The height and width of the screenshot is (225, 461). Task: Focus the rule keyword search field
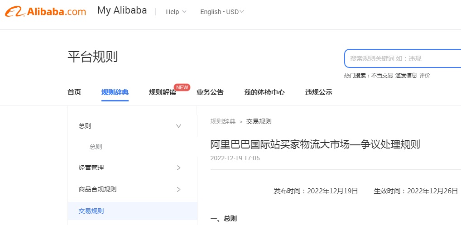tap(403, 58)
